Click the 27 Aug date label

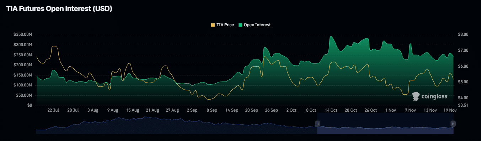pyautogui.click(x=172, y=110)
